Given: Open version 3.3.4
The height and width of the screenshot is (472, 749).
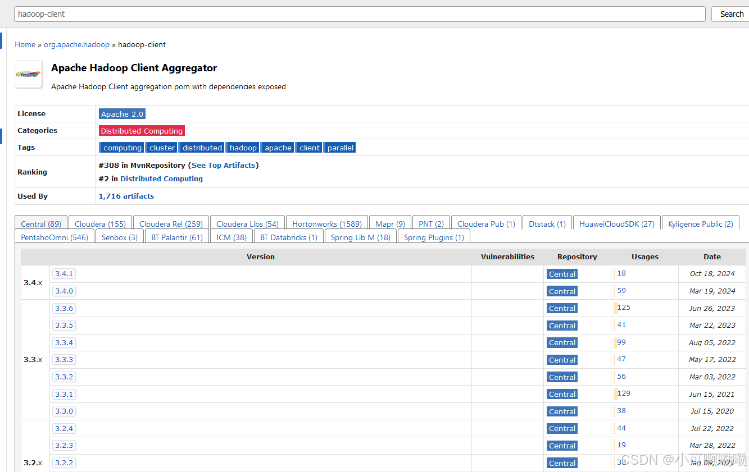Looking at the screenshot, I should [x=64, y=342].
